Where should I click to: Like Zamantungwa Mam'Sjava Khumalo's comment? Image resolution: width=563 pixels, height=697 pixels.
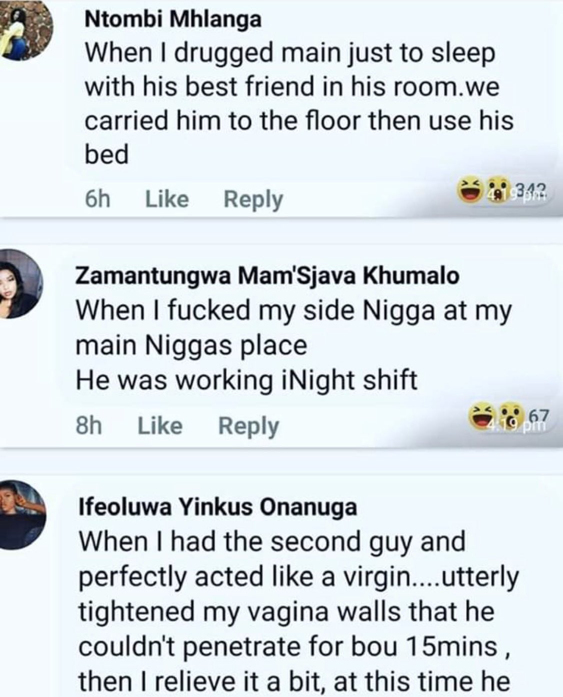point(160,426)
